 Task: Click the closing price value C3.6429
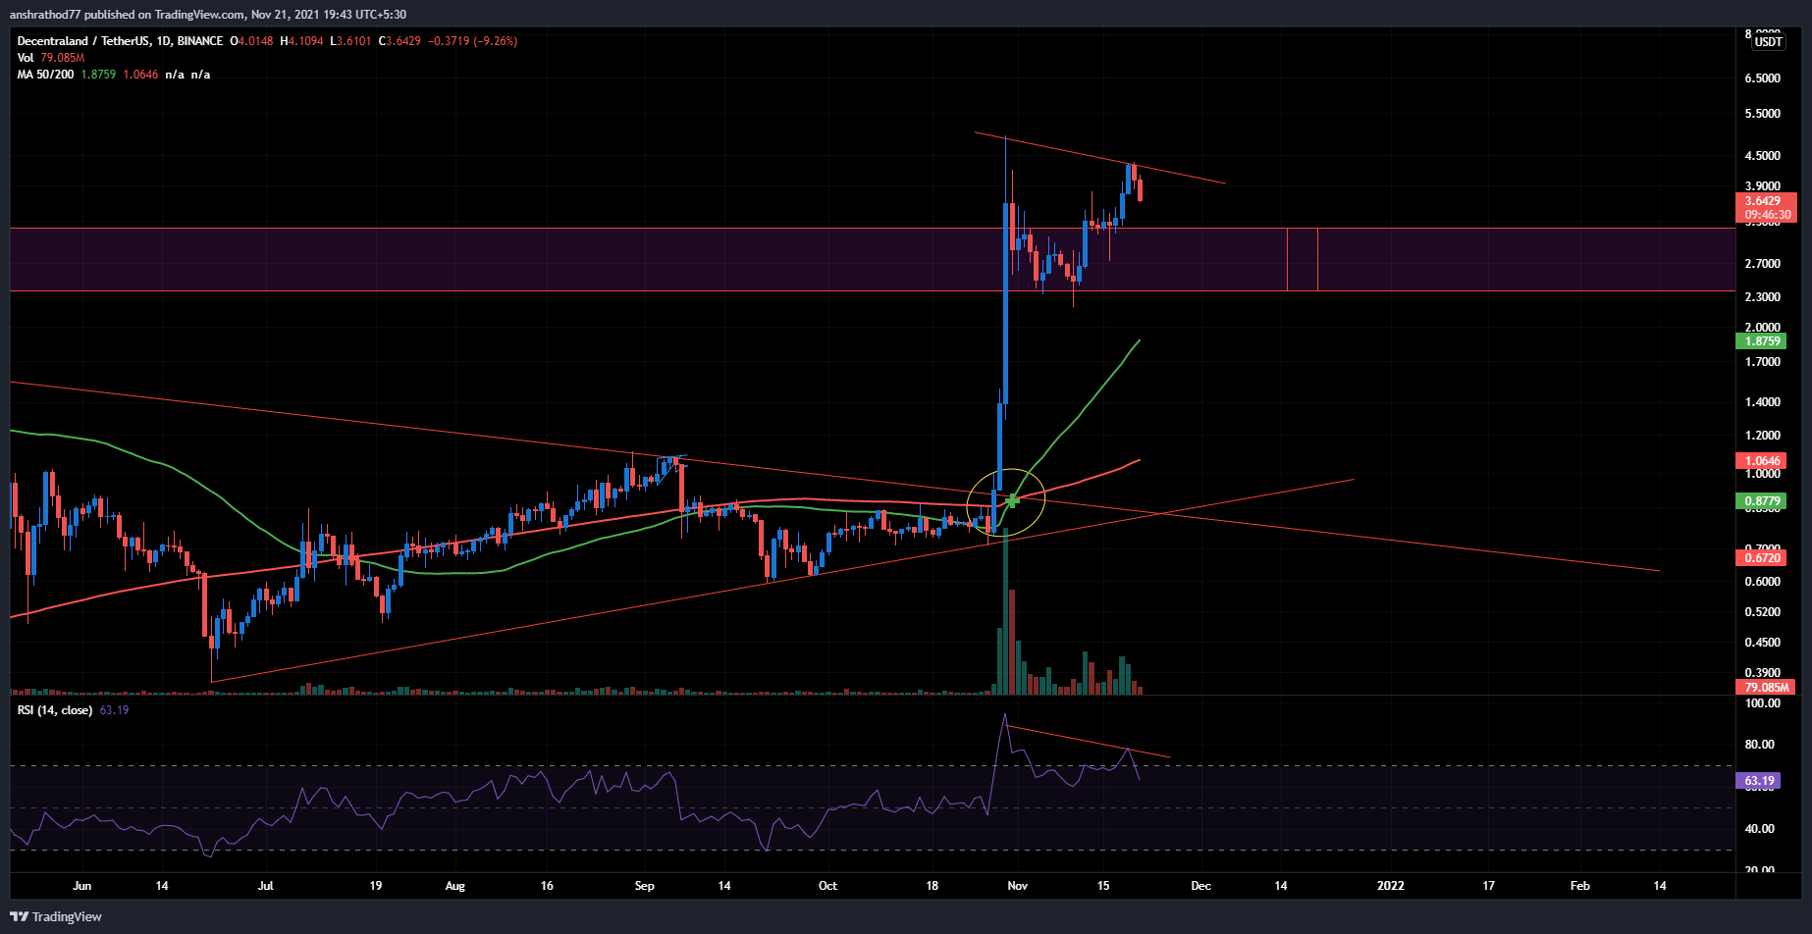click(x=400, y=41)
